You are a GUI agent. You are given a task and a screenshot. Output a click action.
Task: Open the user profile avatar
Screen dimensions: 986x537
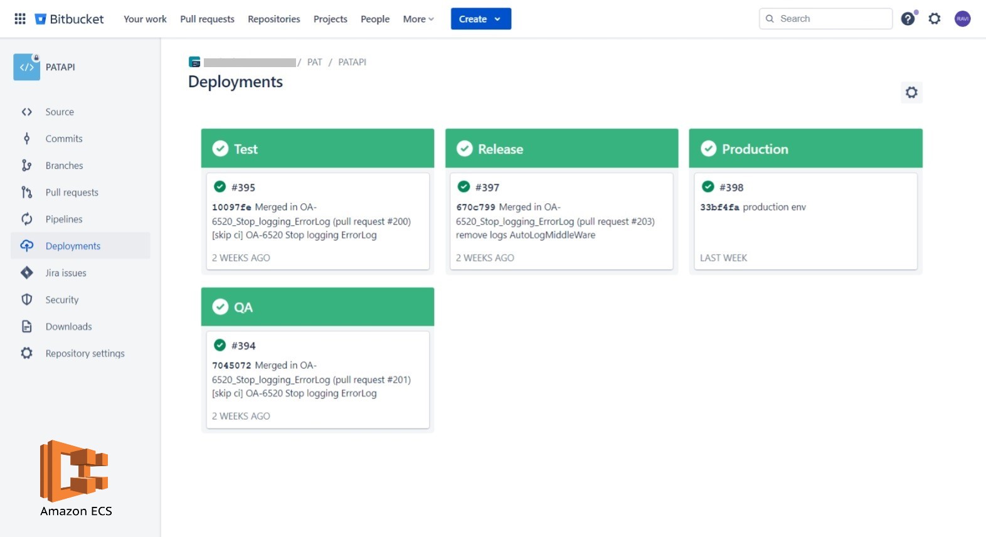(962, 19)
